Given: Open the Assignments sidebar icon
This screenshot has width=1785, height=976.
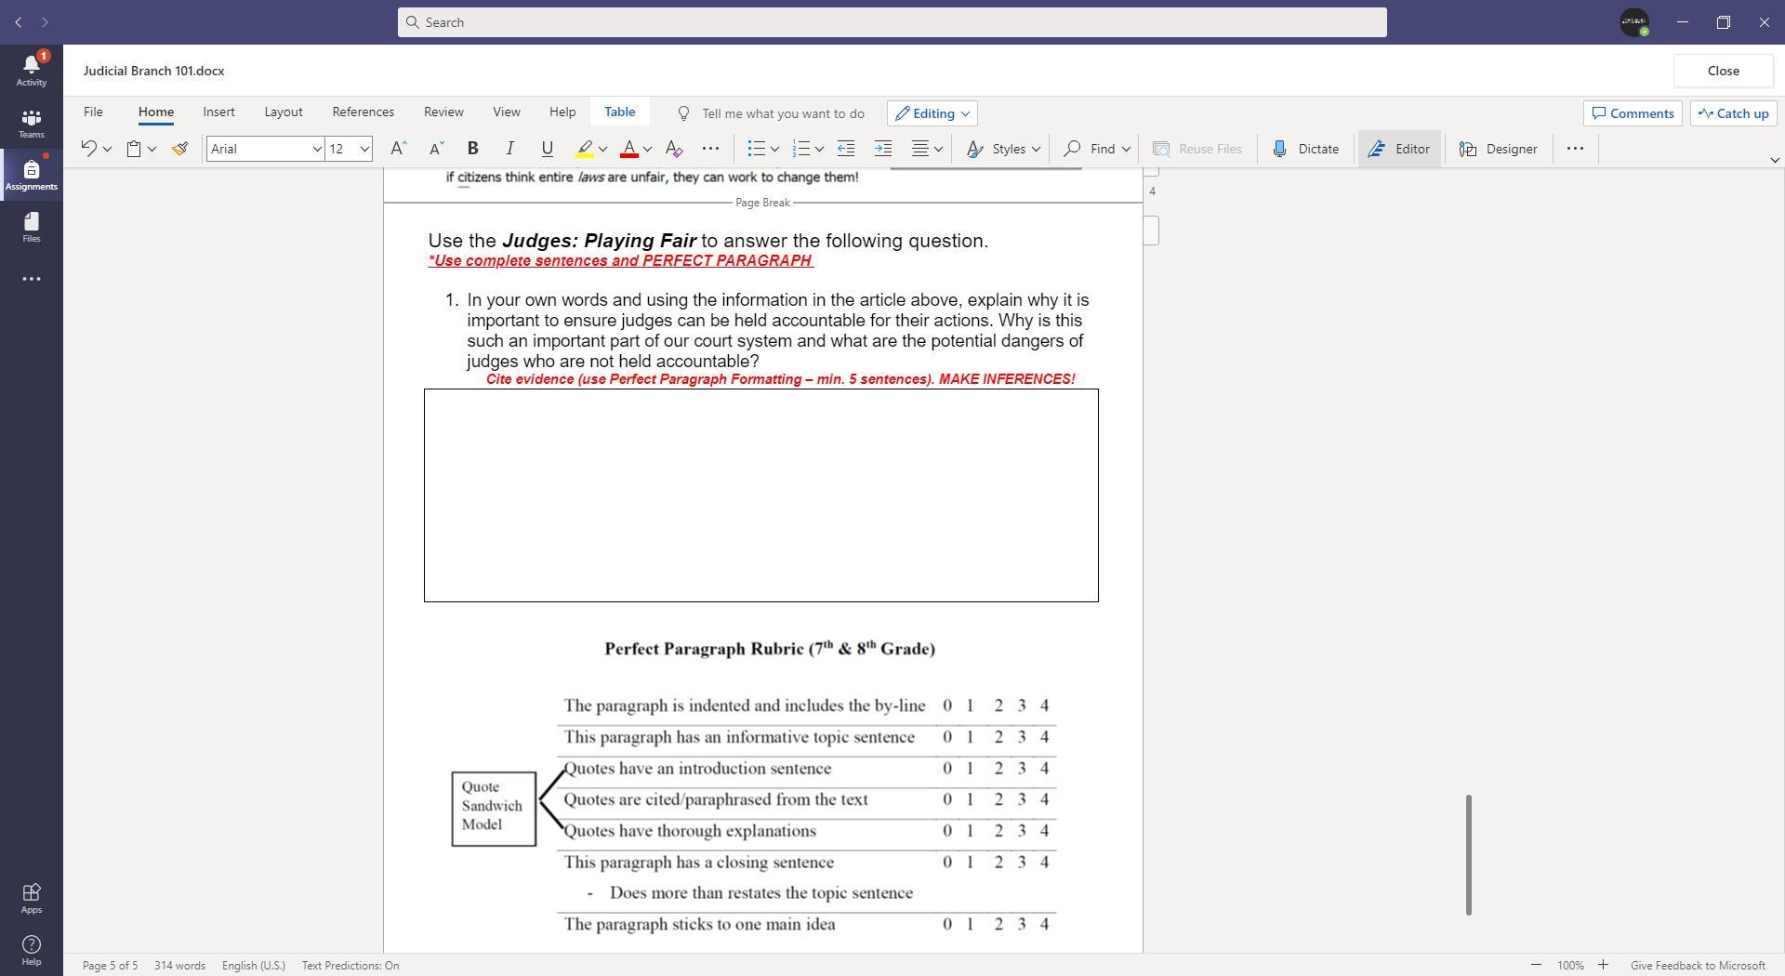Looking at the screenshot, I should [x=31, y=175].
